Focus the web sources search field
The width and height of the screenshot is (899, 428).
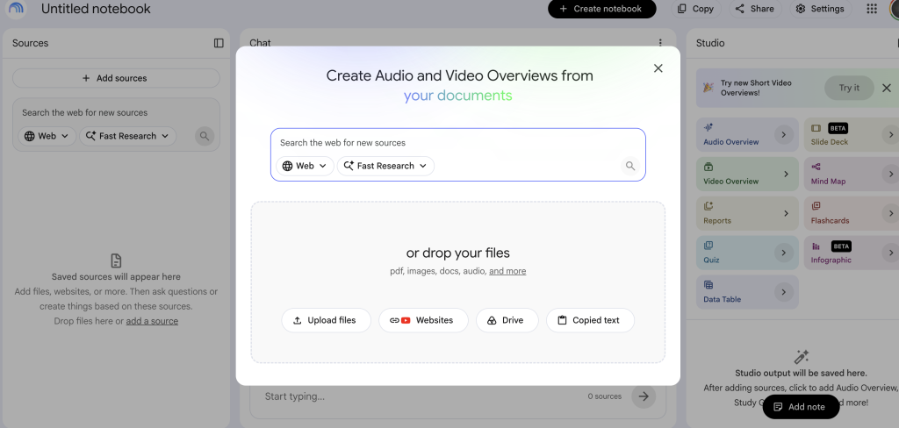coord(457,143)
